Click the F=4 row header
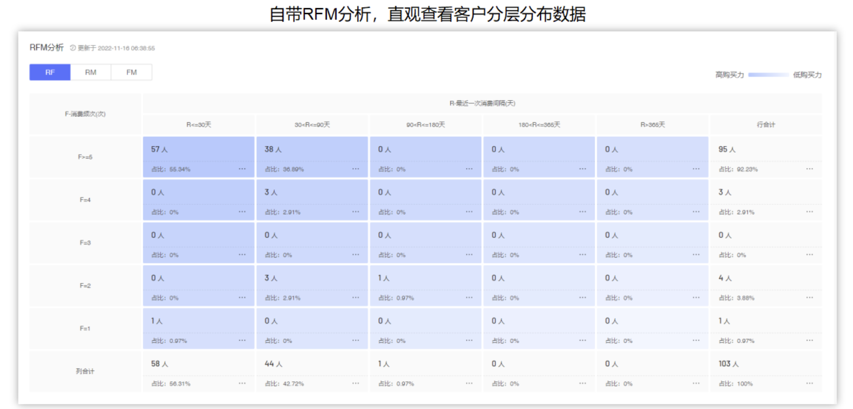Viewport: 853px width, 409px height. [x=85, y=200]
